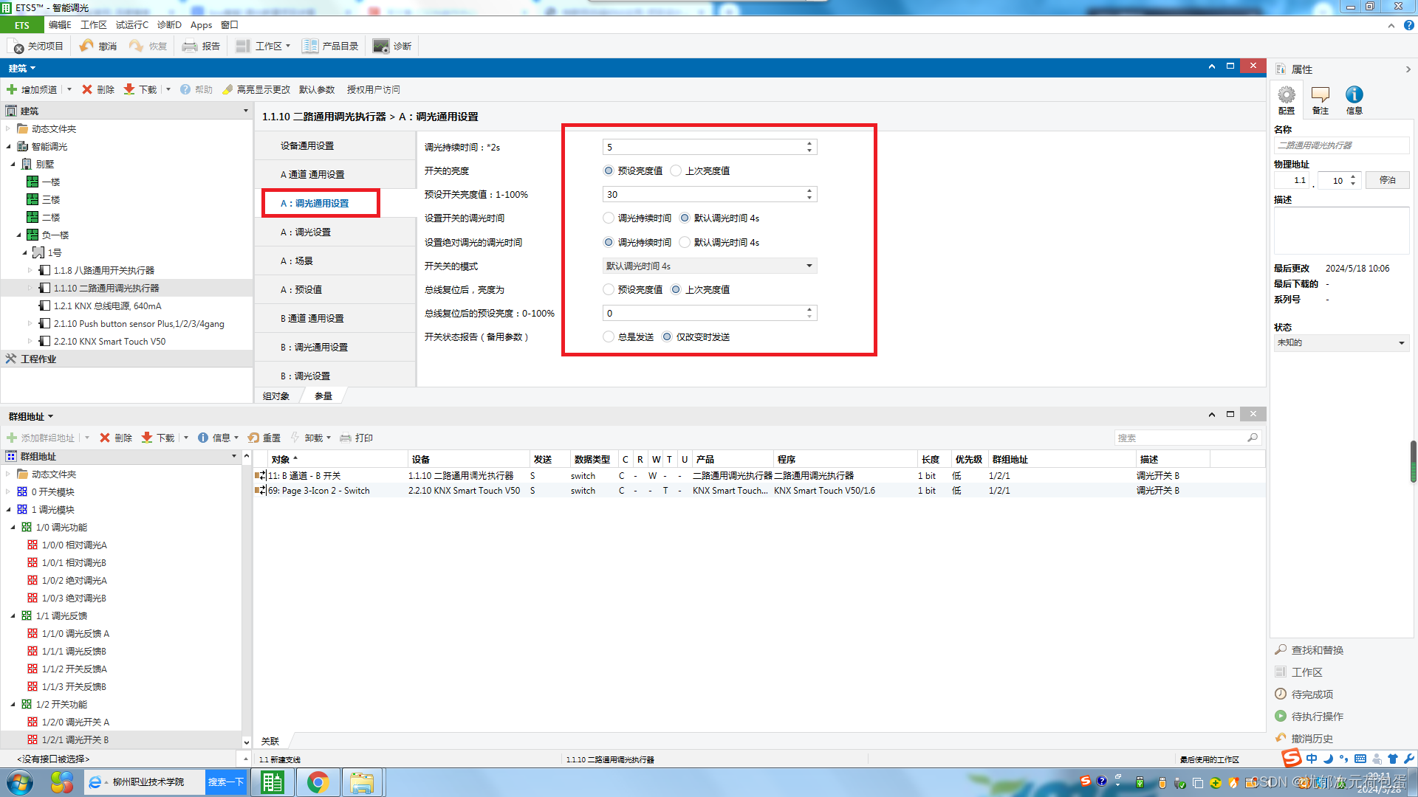Screen dimensions: 1418x797
Task: Open the 产品目录 catalog icon
Action: tap(310, 46)
